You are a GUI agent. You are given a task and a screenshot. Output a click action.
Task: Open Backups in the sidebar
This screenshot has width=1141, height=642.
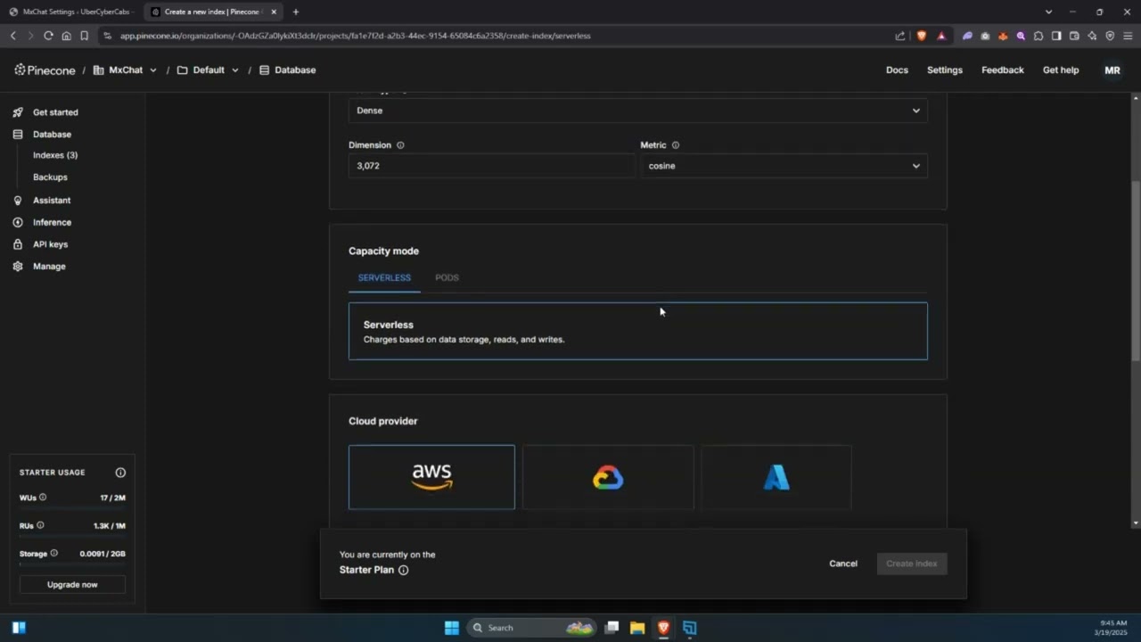pyautogui.click(x=50, y=177)
